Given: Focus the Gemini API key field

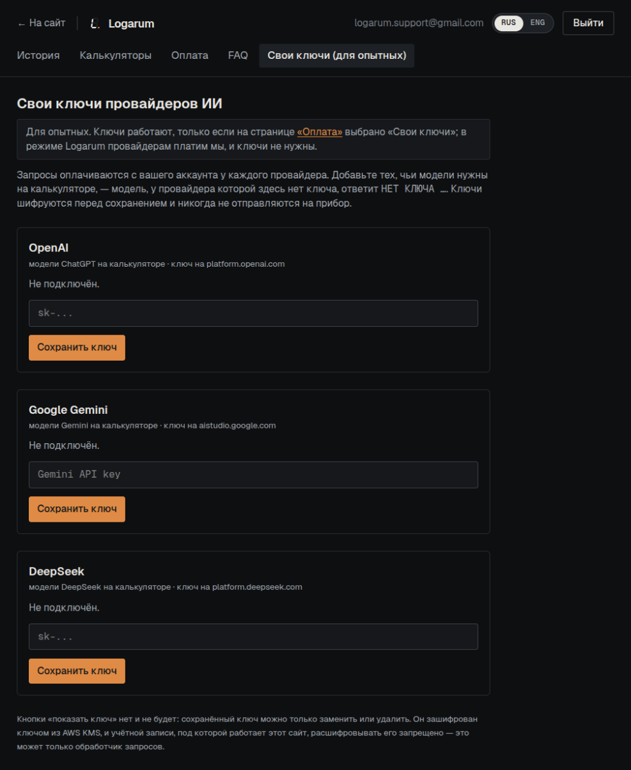Looking at the screenshot, I should pyautogui.click(x=253, y=475).
